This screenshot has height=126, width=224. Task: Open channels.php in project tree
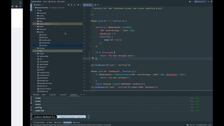click(x=45, y=40)
